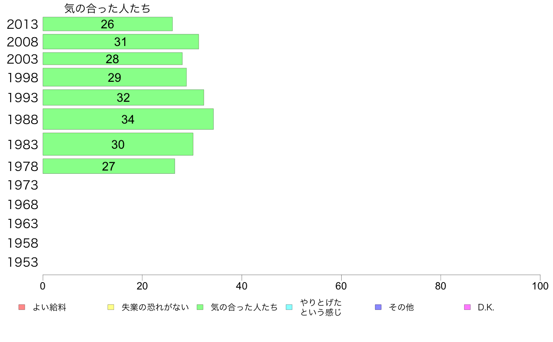The height and width of the screenshot is (342, 553).
Task: Click the blue その他 legend swatch
Action: coord(378,307)
